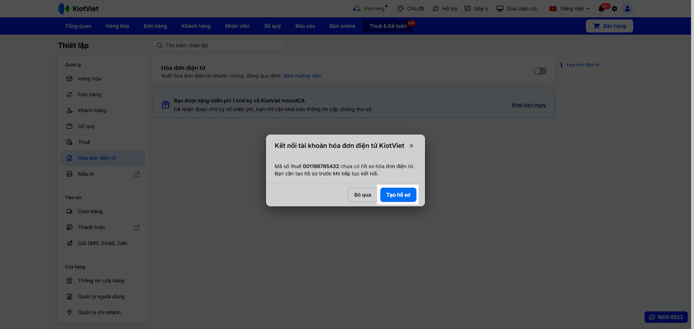
Task: Open the Sổ quỹ top menu
Action: [x=273, y=26]
